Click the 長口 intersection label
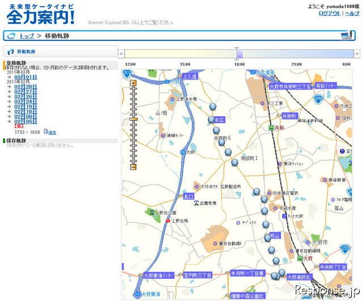The image size is (363, 301). pyautogui.click(x=188, y=197)
